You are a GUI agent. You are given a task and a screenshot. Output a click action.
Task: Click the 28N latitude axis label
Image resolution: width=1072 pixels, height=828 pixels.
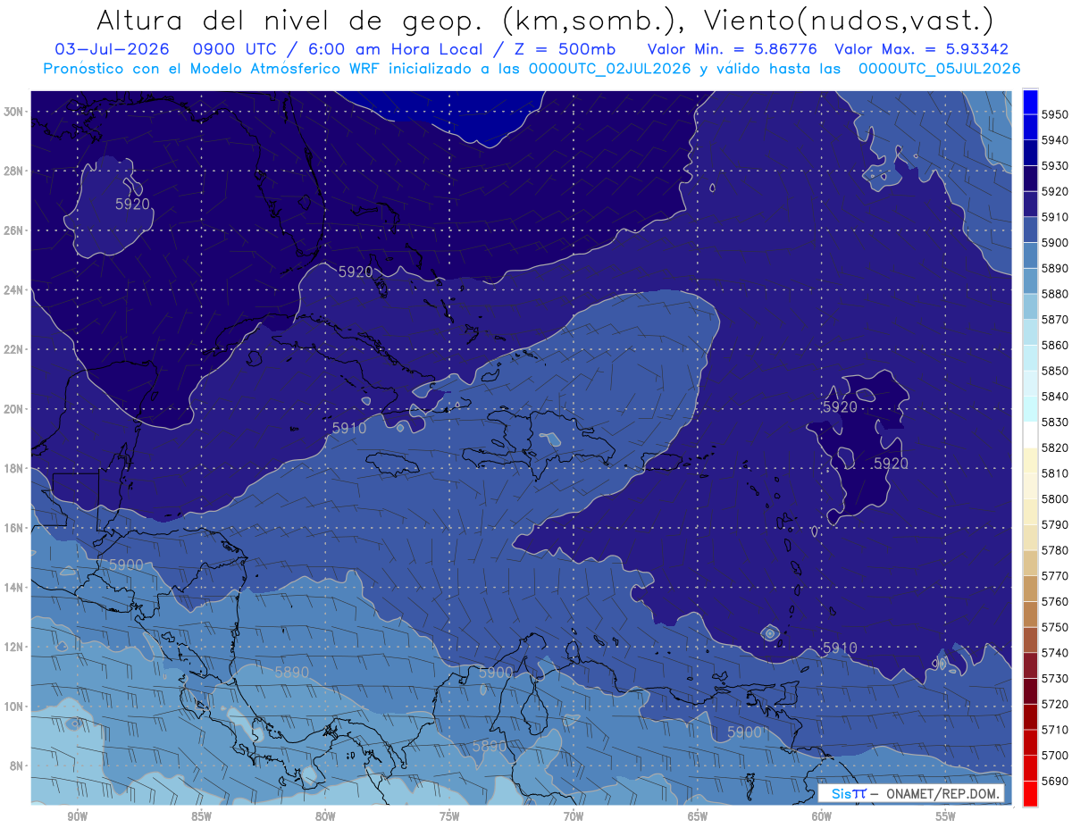point(13,171)
